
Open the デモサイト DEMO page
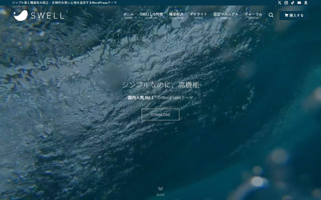click(x=199, y=15)
